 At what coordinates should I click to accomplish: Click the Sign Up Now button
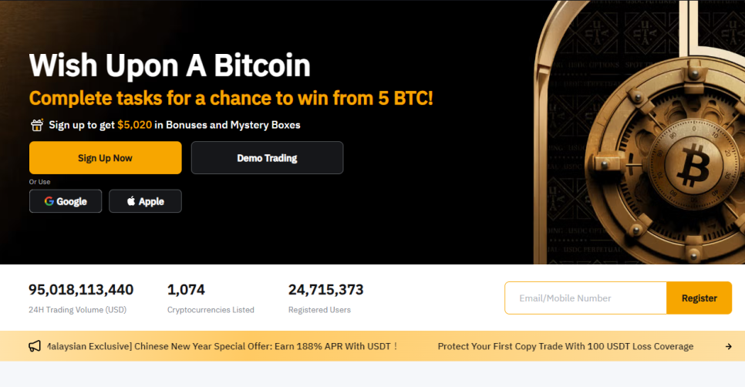(x=106, y=157)
